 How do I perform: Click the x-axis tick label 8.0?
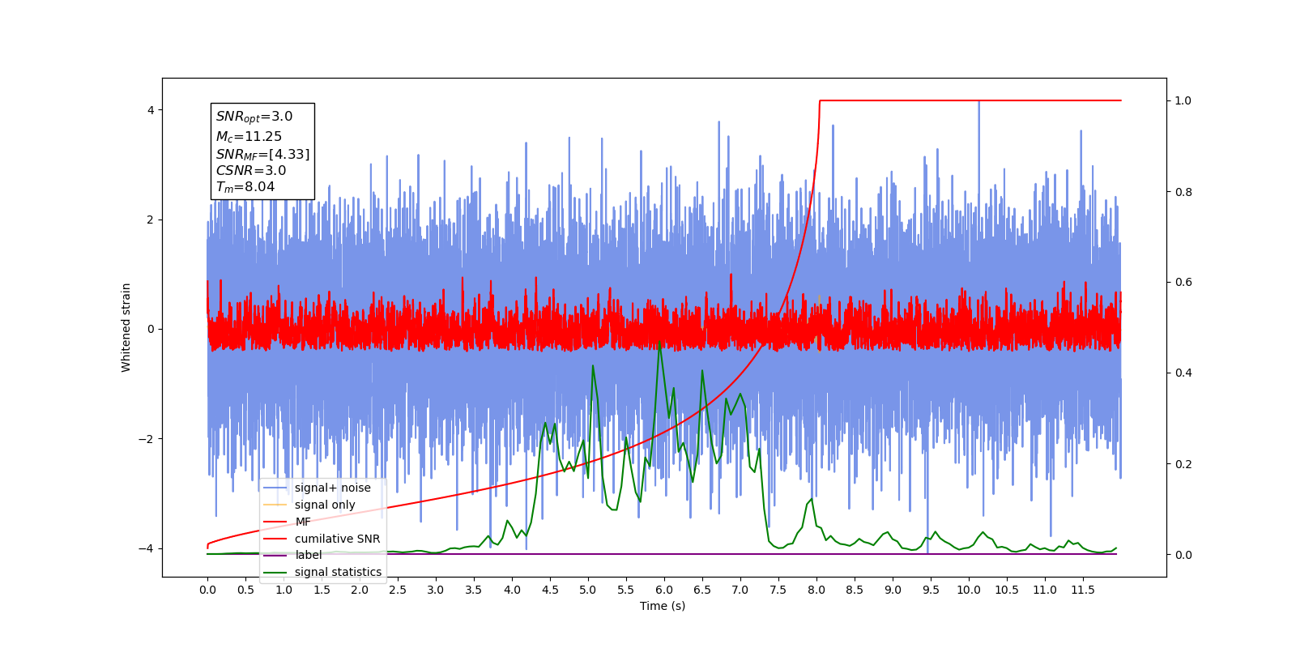tap(816, 590)
